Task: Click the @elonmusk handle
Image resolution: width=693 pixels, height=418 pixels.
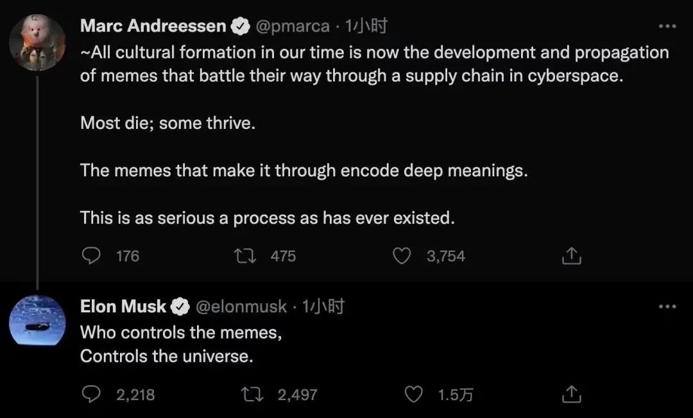Action: (240, 307)
